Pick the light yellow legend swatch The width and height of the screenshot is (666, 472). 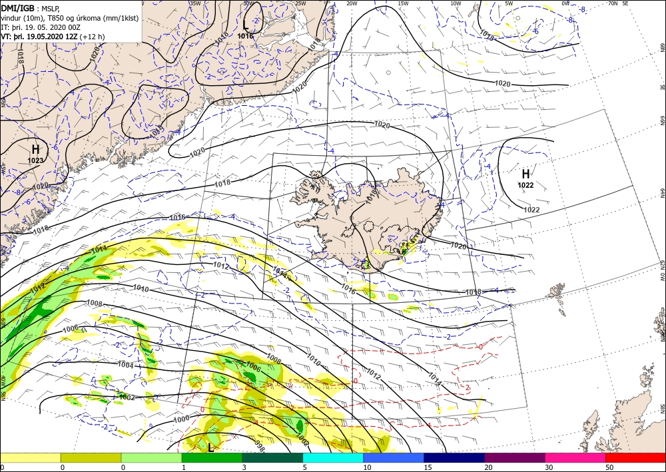(x=30, y=457)
